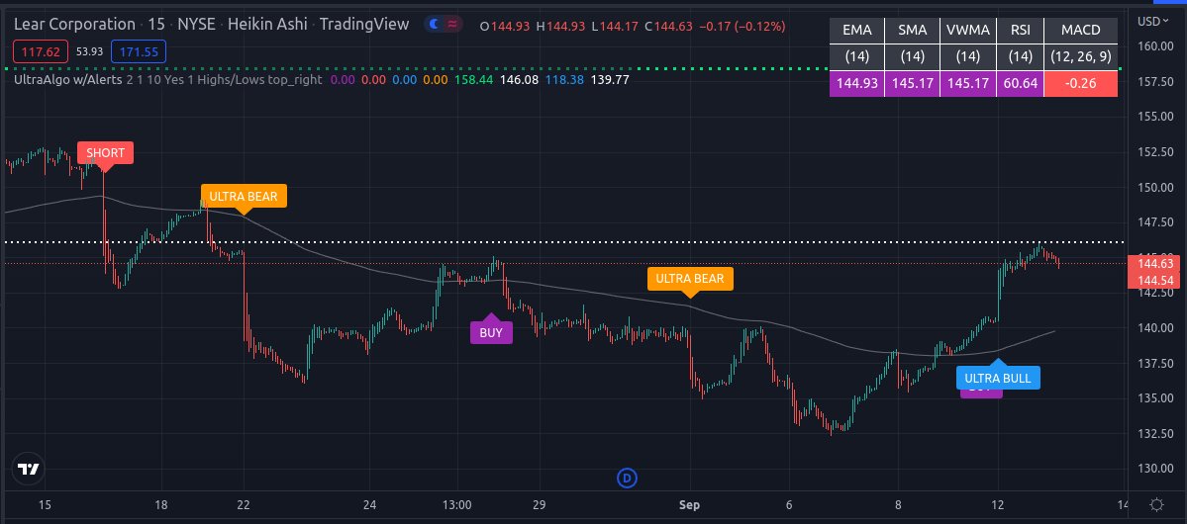This screenshot has height=524, width=1187.
Task: Click the ULTRA BEAR label near Sep
Action: [x=690, y=278]
